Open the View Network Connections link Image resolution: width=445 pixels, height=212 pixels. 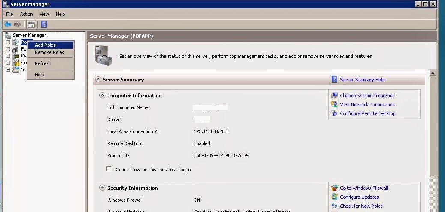pyautogui.click(x=367, y=105)
